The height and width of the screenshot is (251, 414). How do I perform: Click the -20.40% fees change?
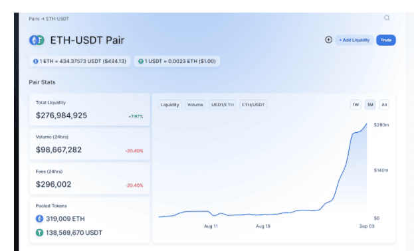[x=134, y=185]
